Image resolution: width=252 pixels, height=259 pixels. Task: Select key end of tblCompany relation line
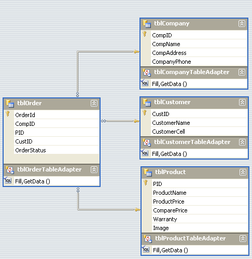(x=136, y=52)
